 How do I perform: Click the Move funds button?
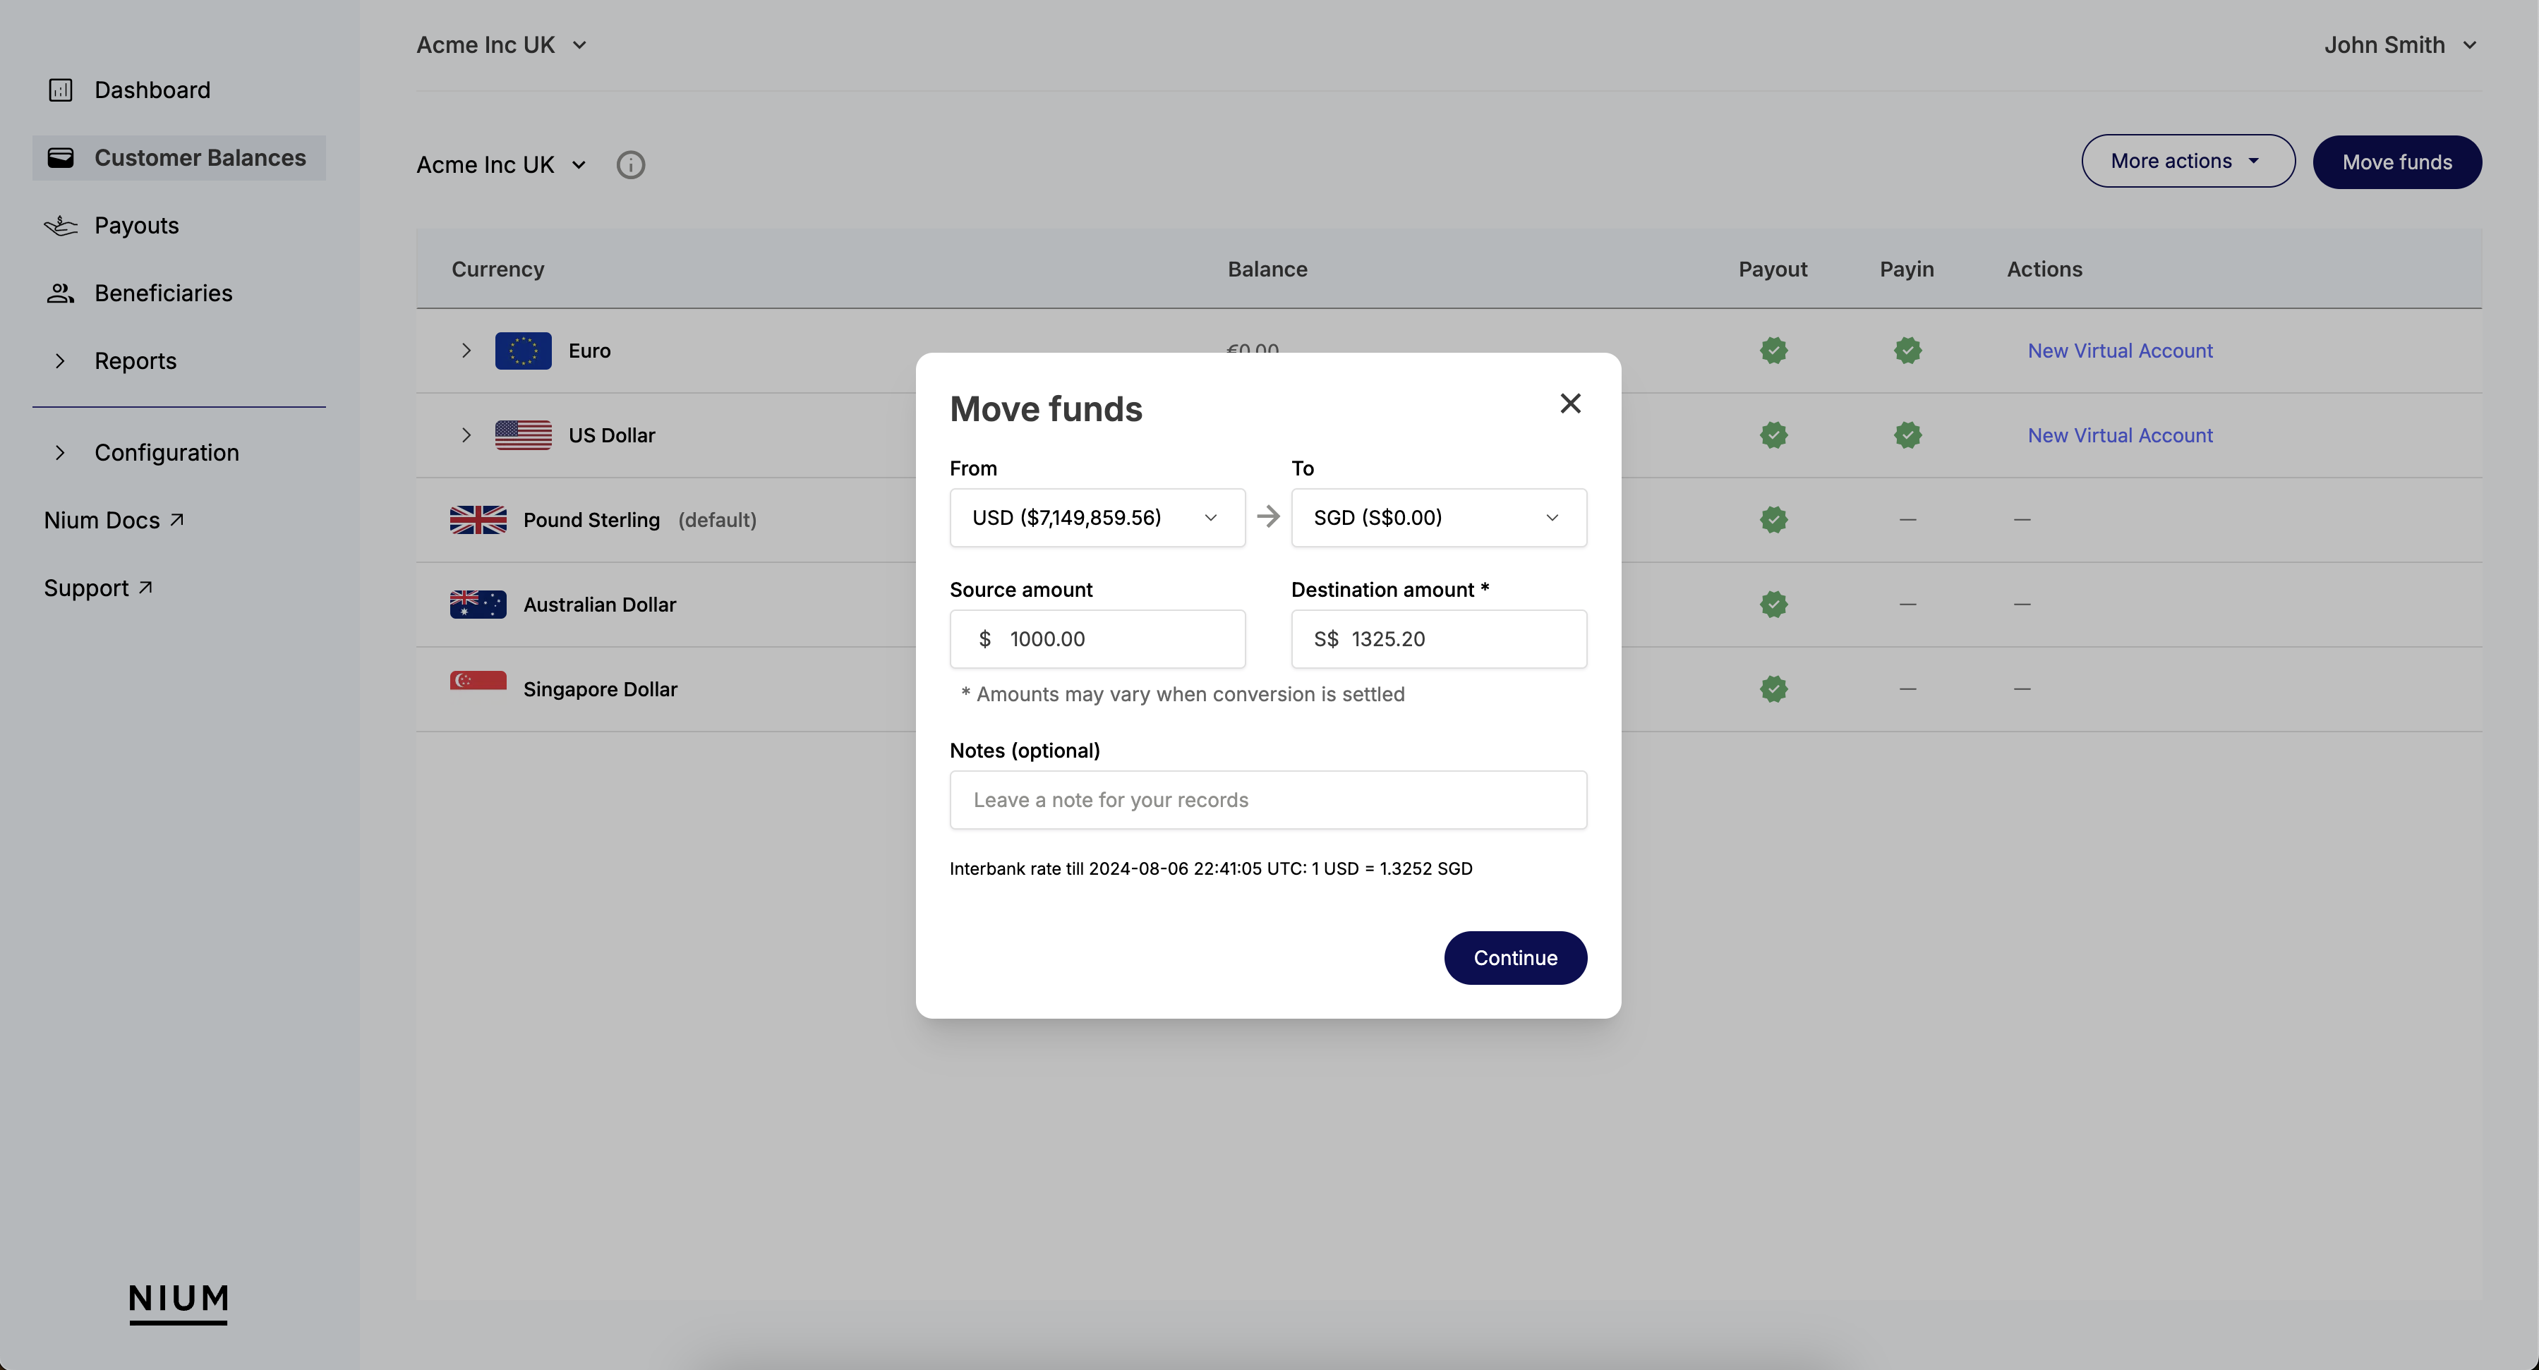tap(2397, 162)
